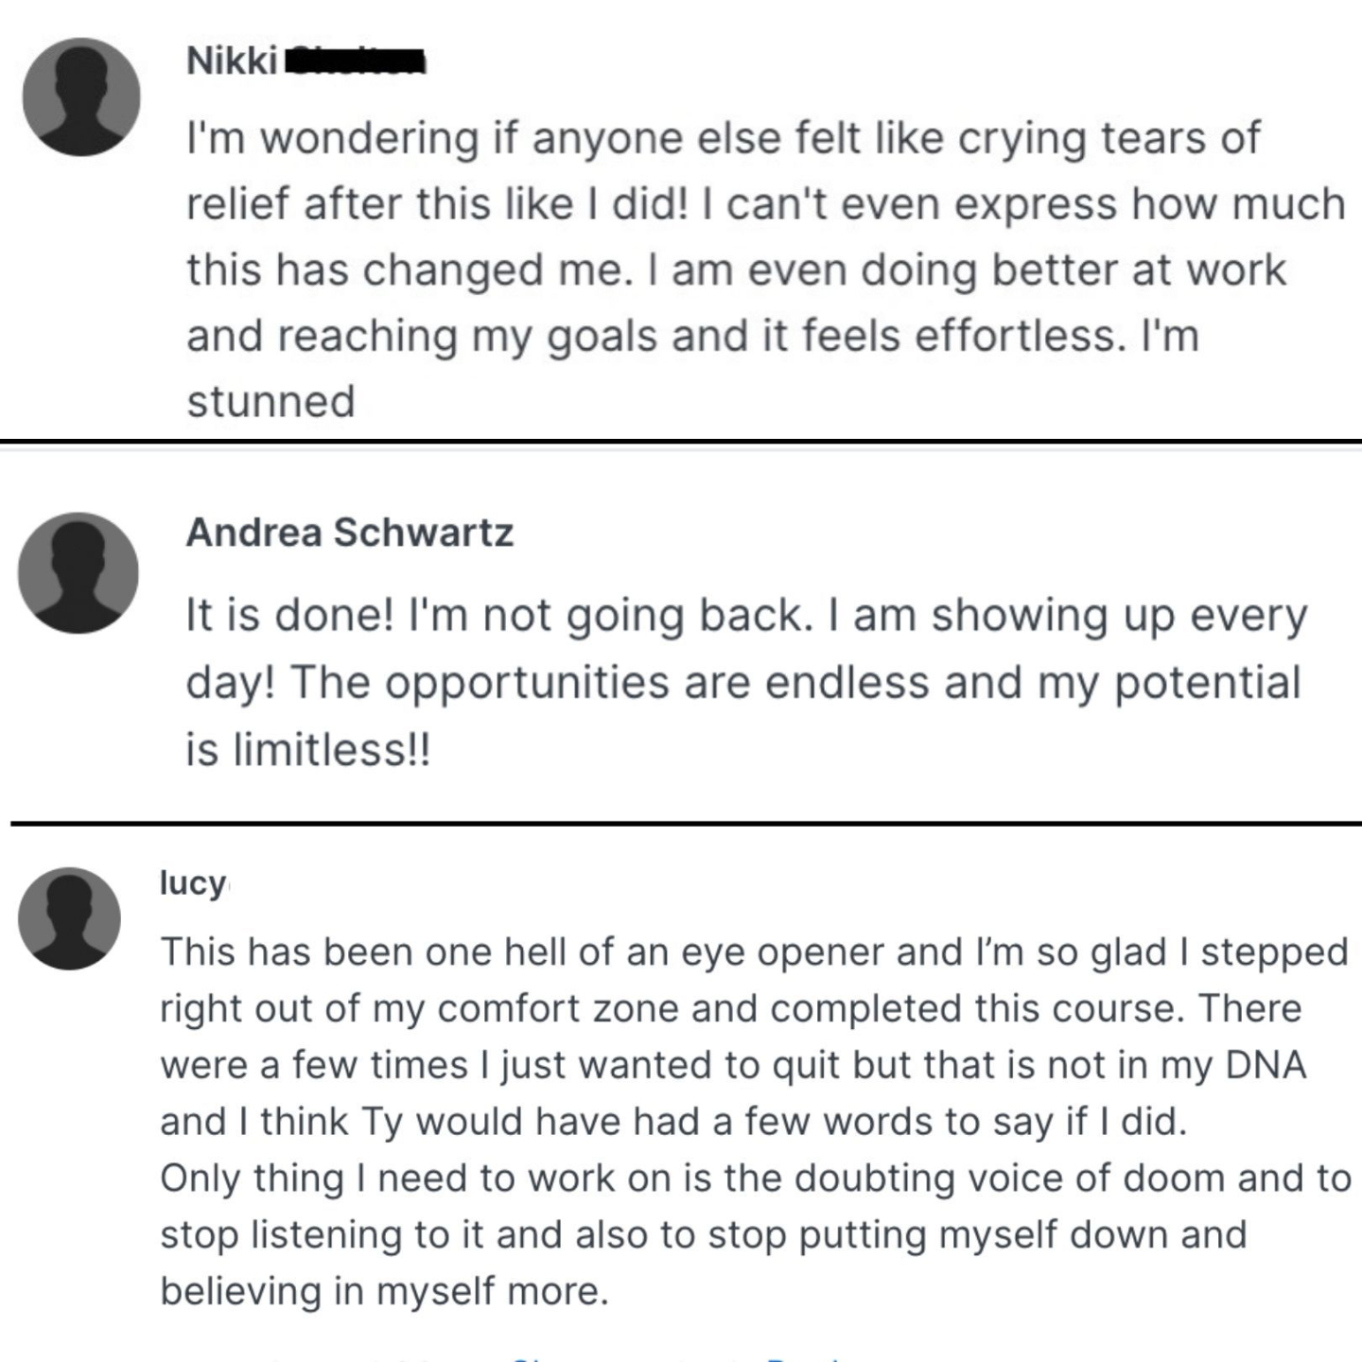Click the divider line below Nikki's comment

pos(681,441)
